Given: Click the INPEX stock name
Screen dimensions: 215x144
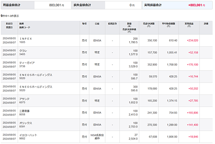Looking at the screenshot, I should [x=26, y=39].
